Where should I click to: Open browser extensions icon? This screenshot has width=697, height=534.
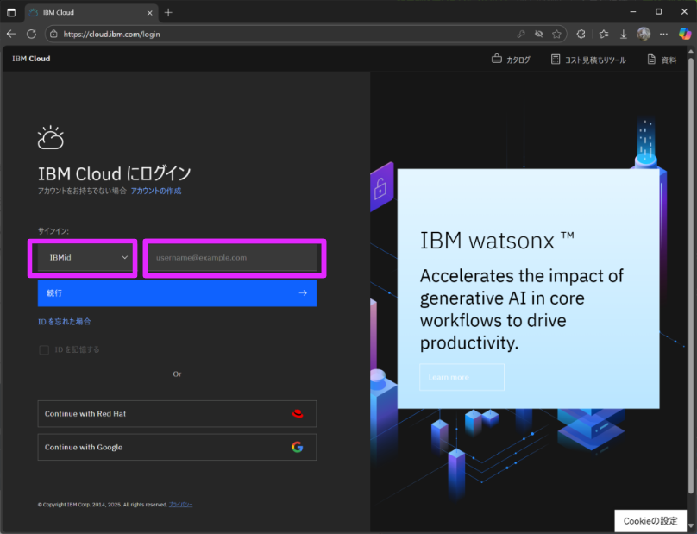(x=581, y=35)
